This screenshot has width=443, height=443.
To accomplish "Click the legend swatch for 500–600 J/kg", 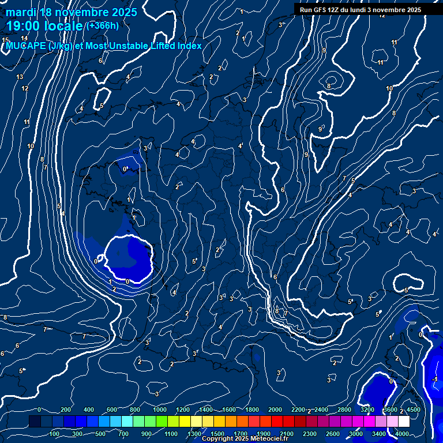I will tap(104, 421).
